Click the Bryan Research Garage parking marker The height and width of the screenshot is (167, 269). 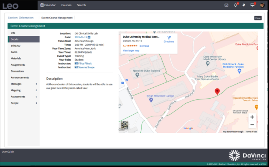151,100
